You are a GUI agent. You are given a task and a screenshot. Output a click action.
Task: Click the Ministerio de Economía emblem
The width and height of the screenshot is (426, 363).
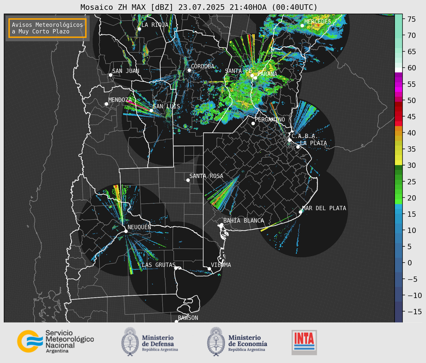216,342
